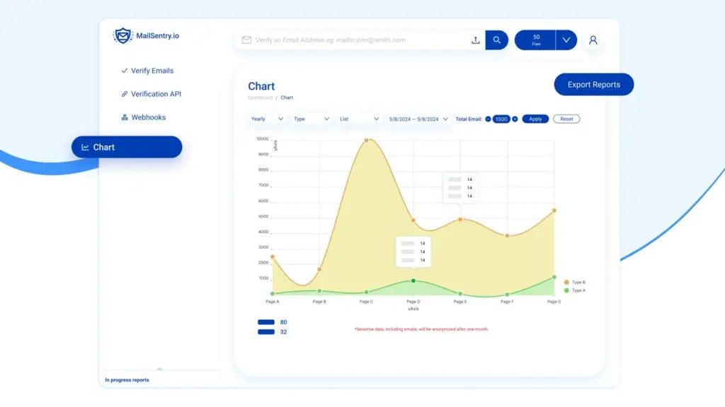Toggle the Type B legend marker
725x407 pixels.
tap(566, 282)
